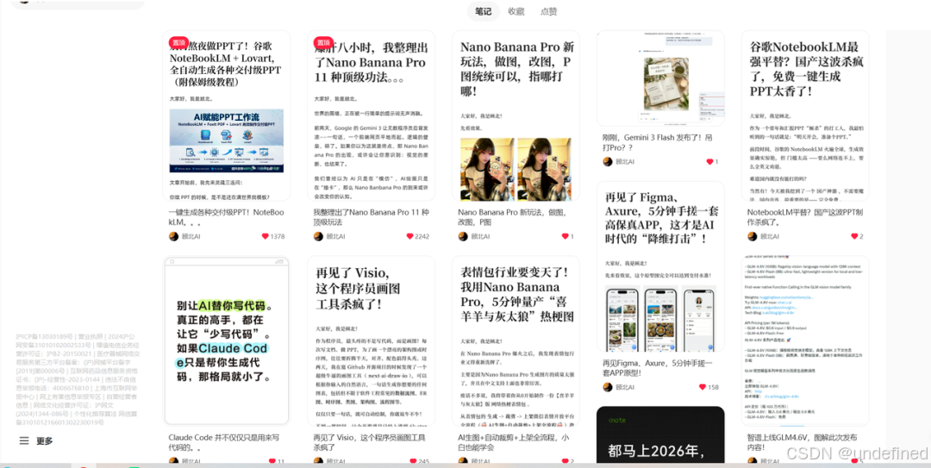Like the note with 2242 likes
This screenshot has height=468, width=931.
409,236
